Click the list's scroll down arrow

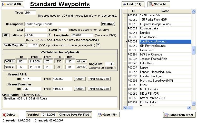[x=193, y=103]
